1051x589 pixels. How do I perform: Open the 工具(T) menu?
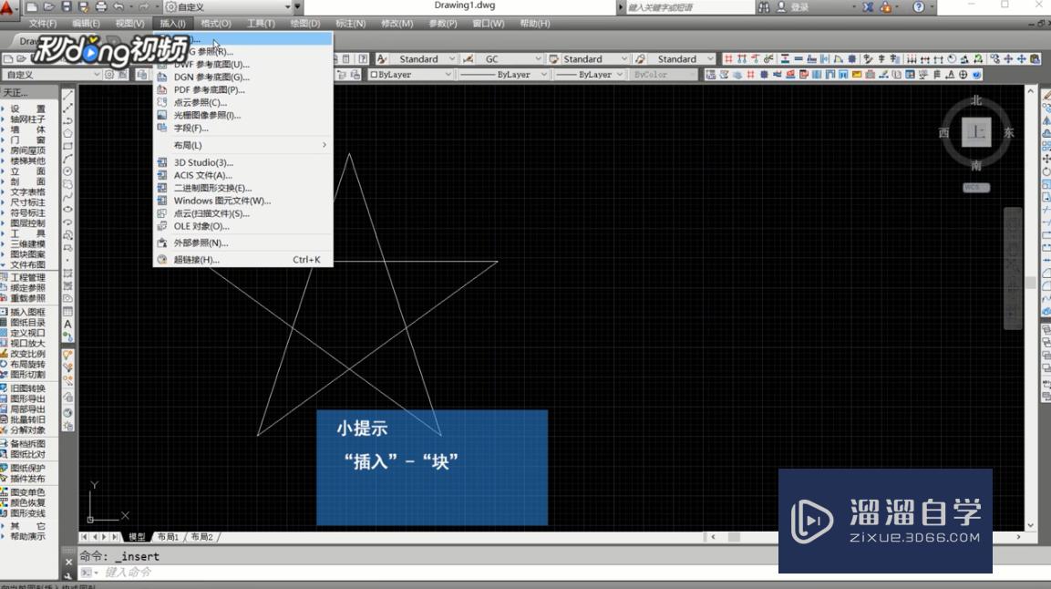(x=261, y=24)
